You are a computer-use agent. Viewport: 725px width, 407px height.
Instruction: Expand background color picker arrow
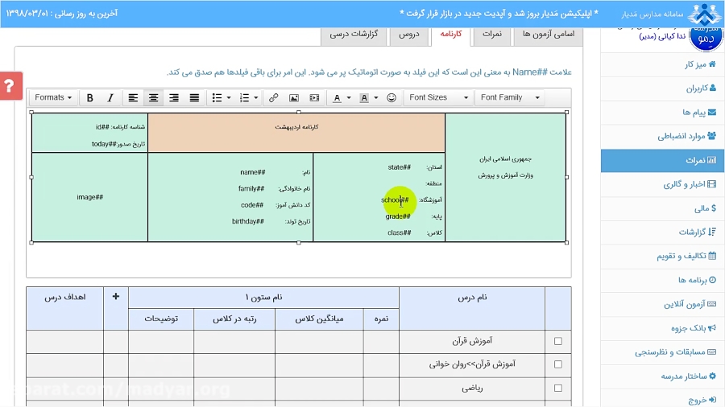(x=376, y=98)
